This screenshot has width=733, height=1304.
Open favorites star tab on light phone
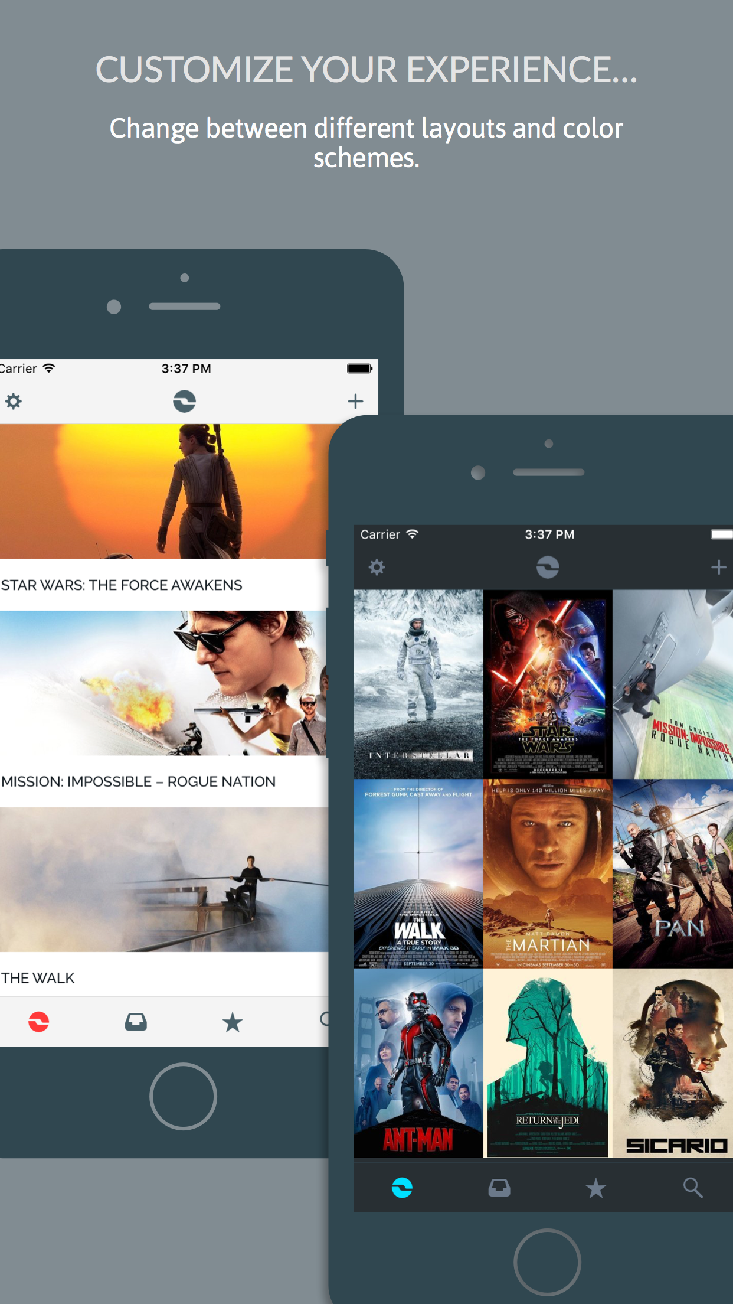point(233,1022)
